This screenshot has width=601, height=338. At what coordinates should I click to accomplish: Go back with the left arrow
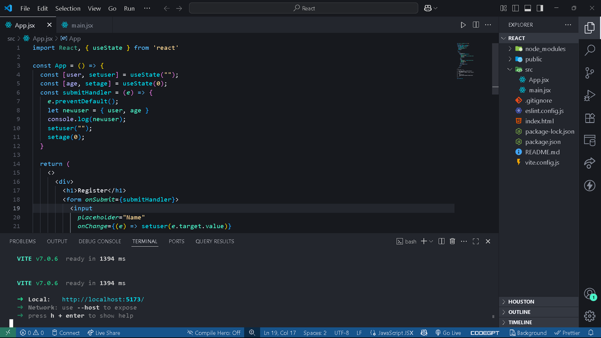click(x=167, y=9)
